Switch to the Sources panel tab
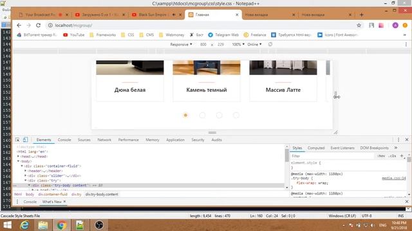 pos(84,140)
